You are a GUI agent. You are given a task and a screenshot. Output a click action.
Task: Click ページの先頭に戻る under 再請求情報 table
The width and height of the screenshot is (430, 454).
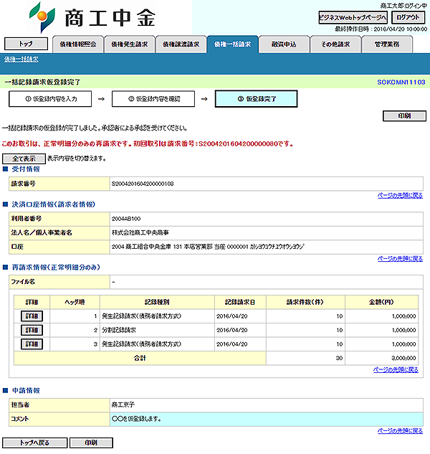pyautogui.click(x=396, y=370)
